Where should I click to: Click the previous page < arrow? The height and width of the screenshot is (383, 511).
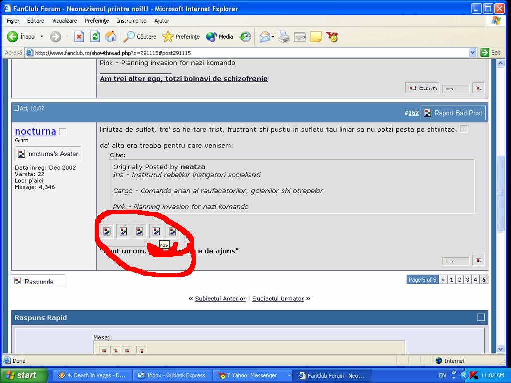click(443, 280)
